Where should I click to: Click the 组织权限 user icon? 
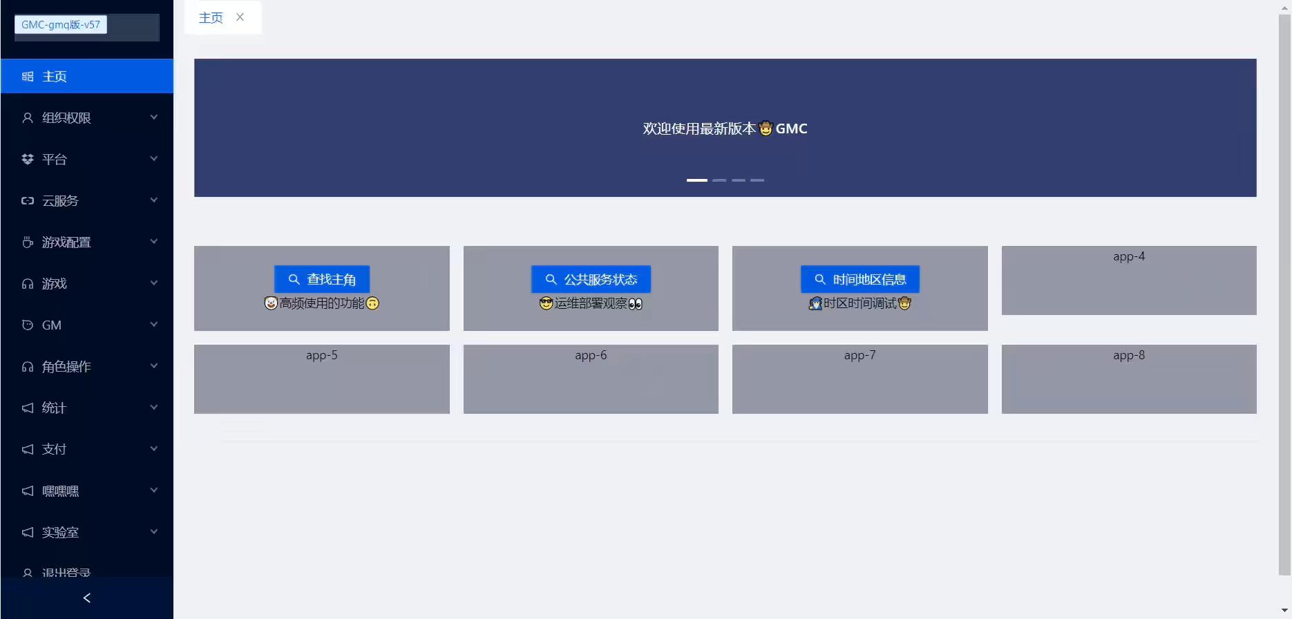click(28, 118)
